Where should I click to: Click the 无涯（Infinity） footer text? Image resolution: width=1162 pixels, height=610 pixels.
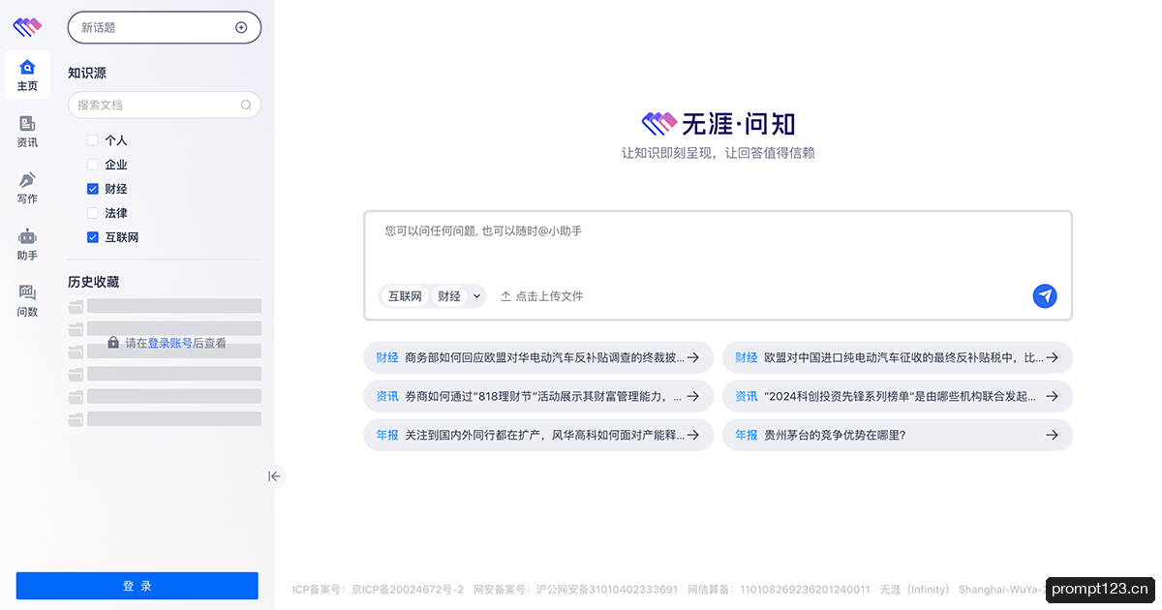[x=914, y=589]
